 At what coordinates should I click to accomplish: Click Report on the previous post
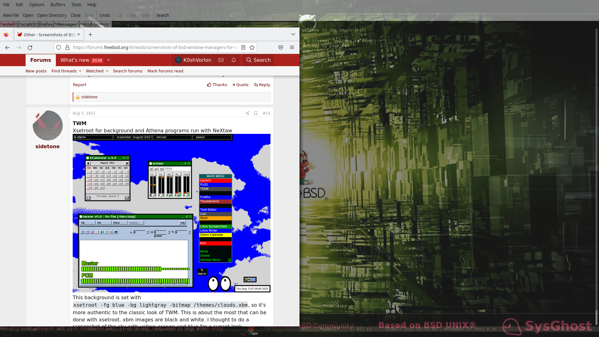click(80, 85)
